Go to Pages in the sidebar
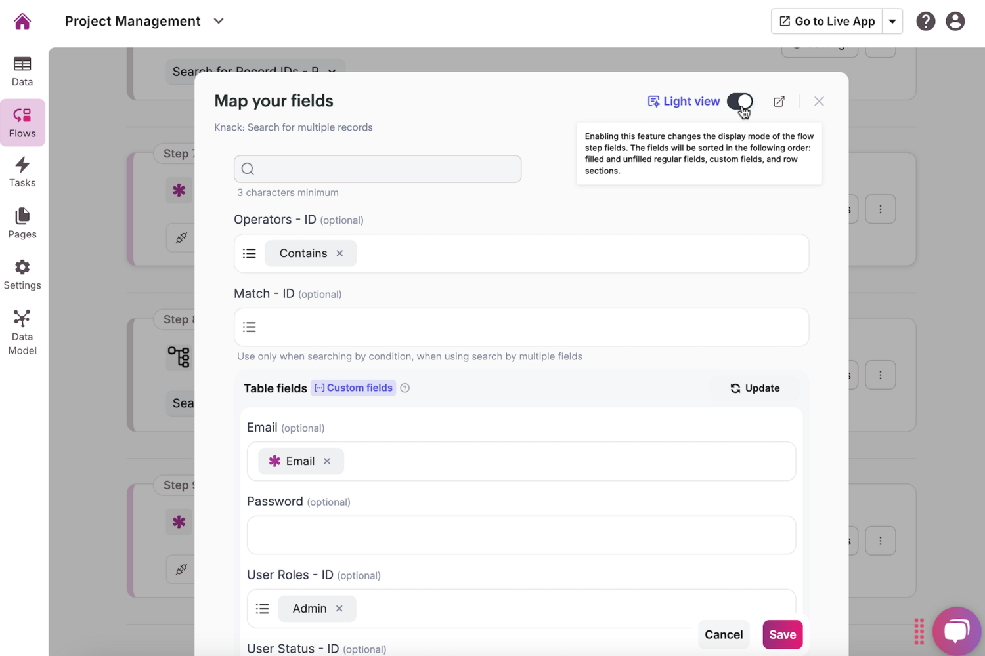This screenshot has width=985, height=656. (x=22, y=223)
